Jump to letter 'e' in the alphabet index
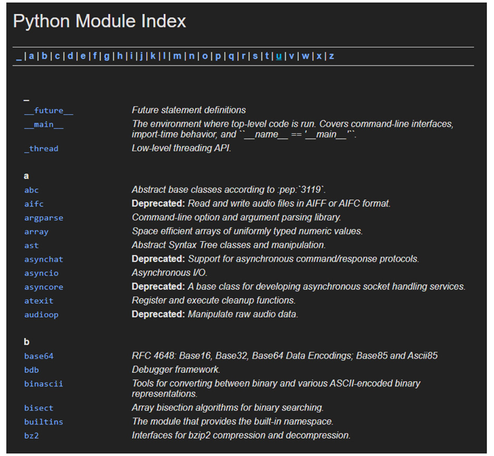The image size is (494, 456). coord(83,56)
